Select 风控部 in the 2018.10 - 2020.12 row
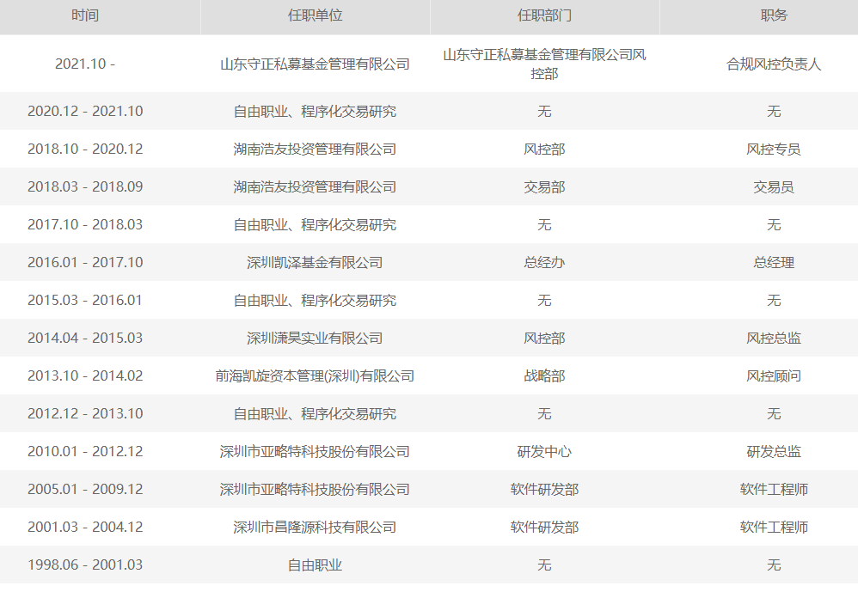The width and height of the screenshot is (858, 592). pos(544,149)
